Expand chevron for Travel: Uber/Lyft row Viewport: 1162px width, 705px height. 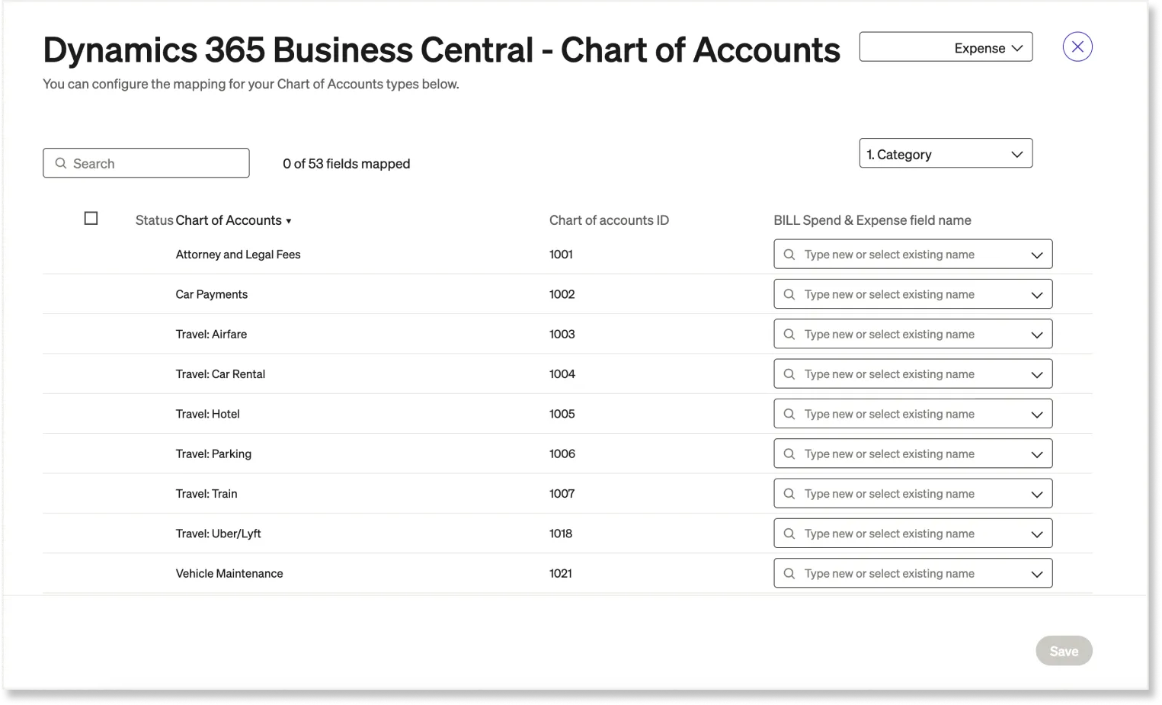coord(1036,534)
